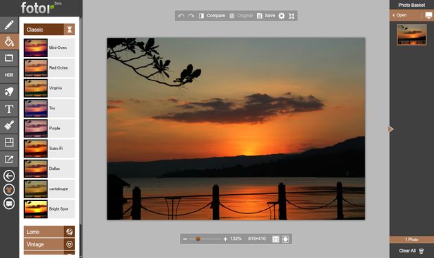Open settings gear in the top toolbar
The image size is (434, 258).
pyautogui.click(x=282, y=16)
